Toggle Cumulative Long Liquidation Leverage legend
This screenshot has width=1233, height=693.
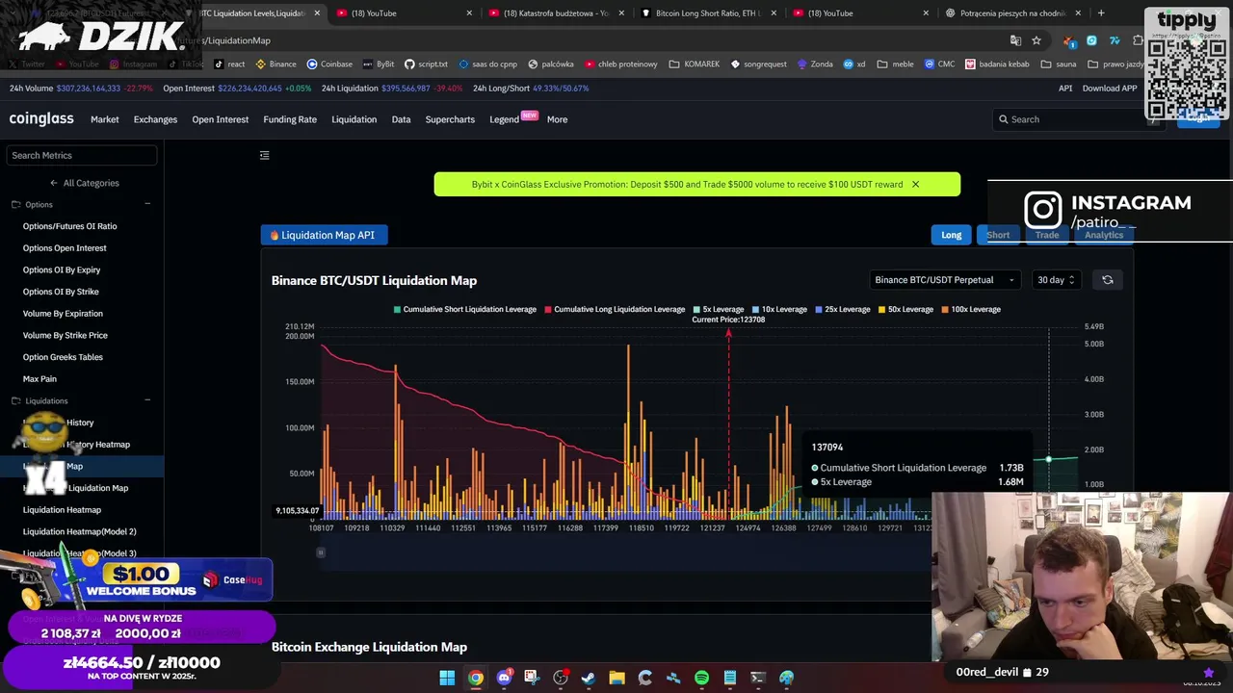click(616, 310)
